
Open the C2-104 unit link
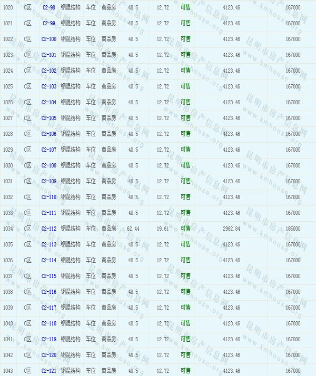click(48, 102)
